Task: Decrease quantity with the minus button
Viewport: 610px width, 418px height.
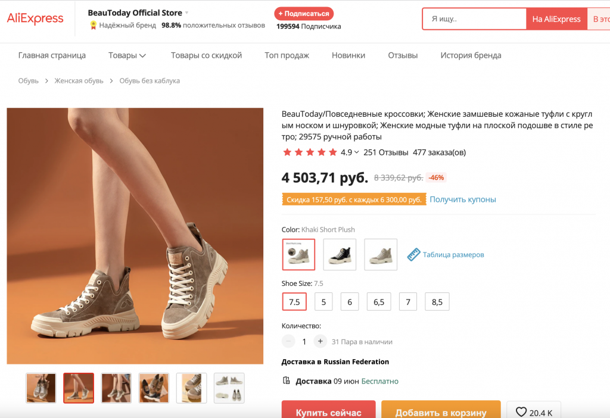Action: (288, 341)
